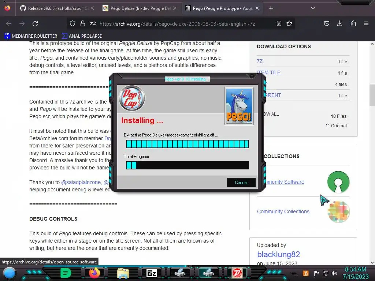Screen dimensions: 375x281
Task: Click the file extraction progress bar
Action: click(187, 144)
